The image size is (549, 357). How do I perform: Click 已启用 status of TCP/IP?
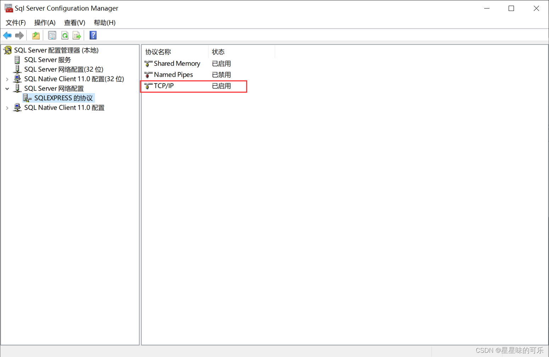221,86
